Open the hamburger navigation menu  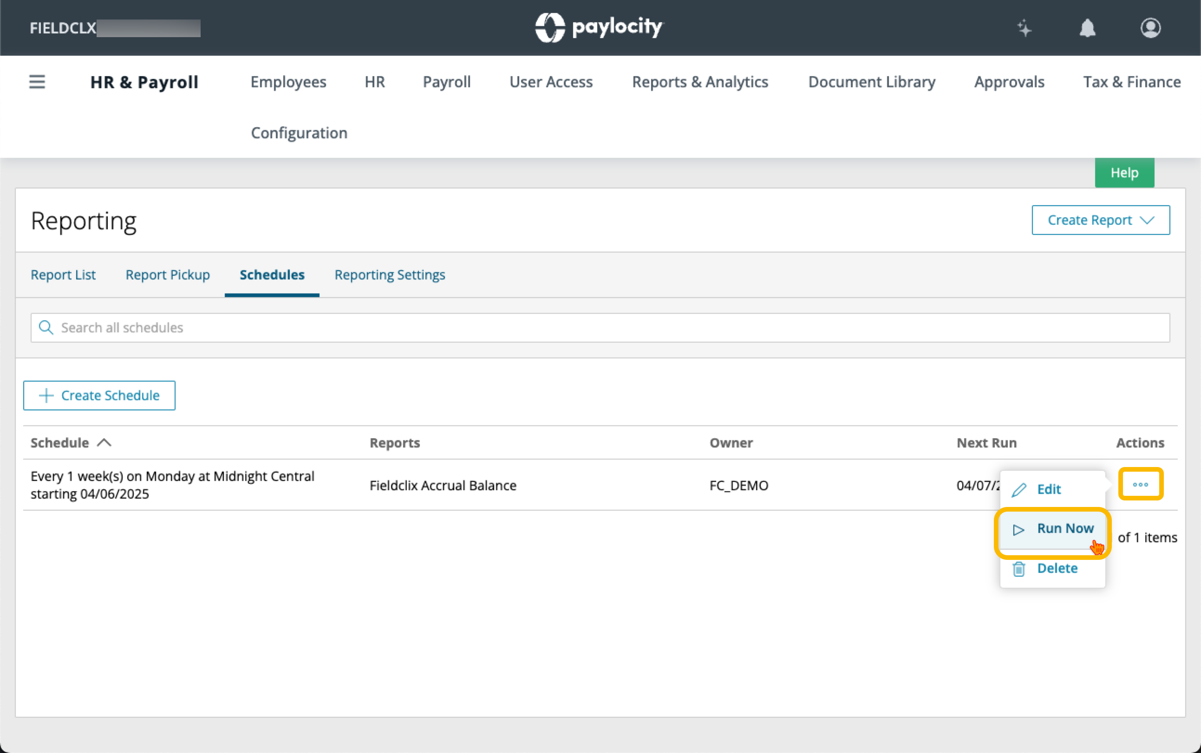tap(37, 82)
